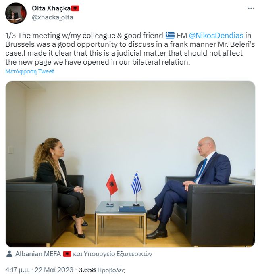The width and height of the screenshot is (258, 276).
Task: Open the tagged Albanian MEFA account
Action: (x=38, y=254)
